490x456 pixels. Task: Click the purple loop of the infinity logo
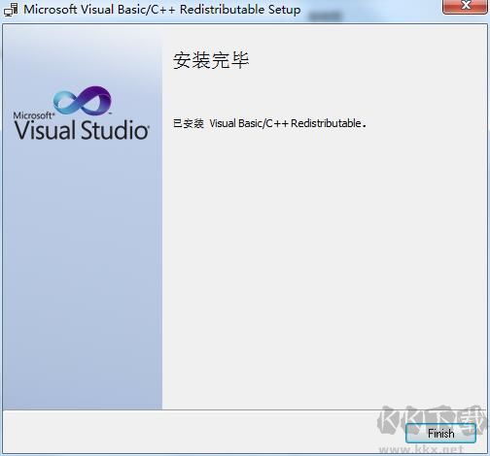pos(97,100)
